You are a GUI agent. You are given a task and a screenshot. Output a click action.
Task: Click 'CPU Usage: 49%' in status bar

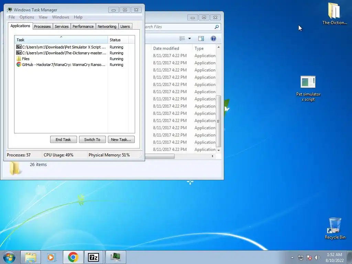[58, 155]
